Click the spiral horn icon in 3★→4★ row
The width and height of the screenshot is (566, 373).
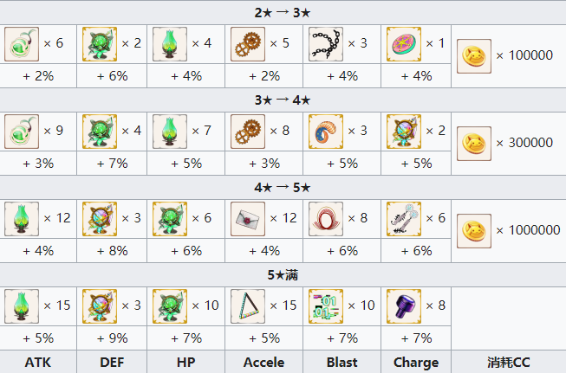(x=326, y=132)
